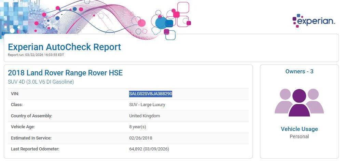This screenshot has height=161, width=343.
Task: Click the Class row label
Action: (17, 105)
